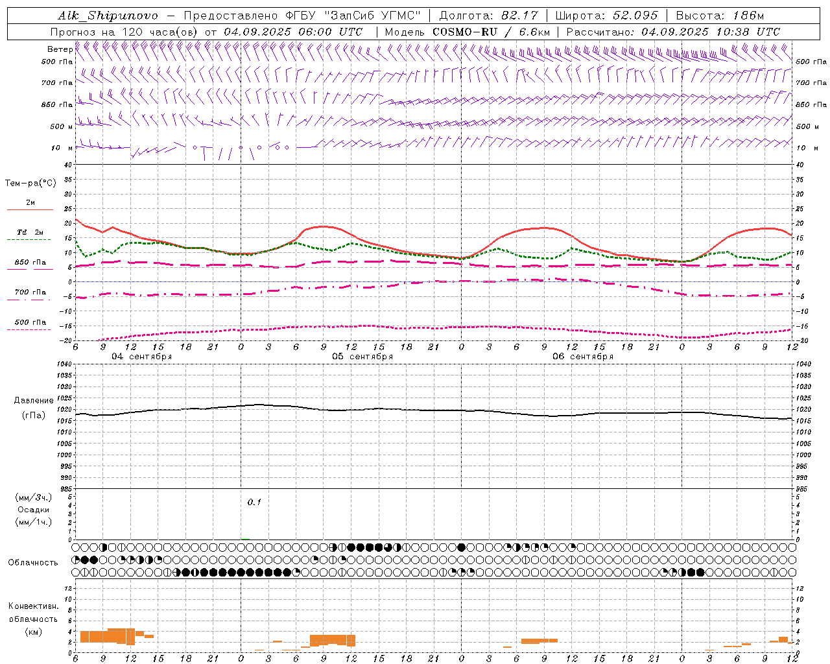
Task: Click the green dashed Td legend line sample
Action: 29,239
